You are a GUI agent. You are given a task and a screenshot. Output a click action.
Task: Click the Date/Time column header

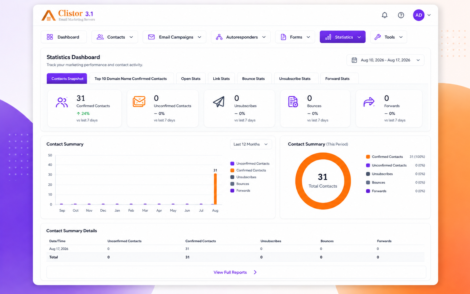tap(57, 241)
